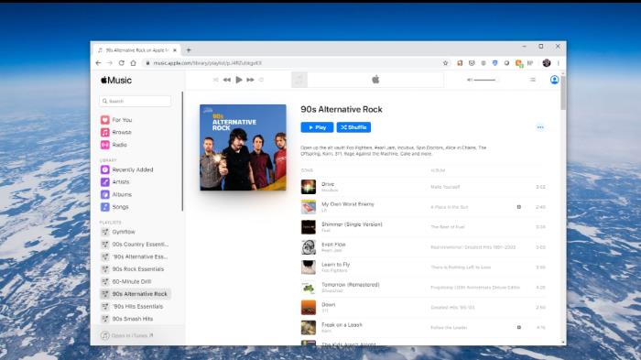Click the Search field in sidebar
The width and height of the screenshot is (641, 360).
[136, 101]
